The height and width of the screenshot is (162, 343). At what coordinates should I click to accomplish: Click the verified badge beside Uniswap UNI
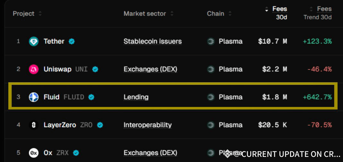(95, 69)
